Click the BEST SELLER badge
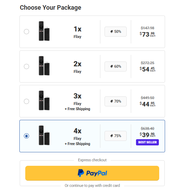The image size is (172, 191). tap(147, 142)
